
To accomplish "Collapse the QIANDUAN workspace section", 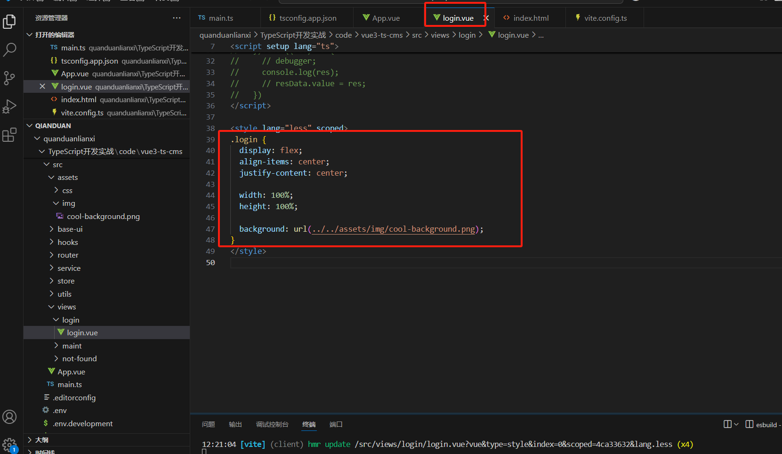I will (30, 126).
